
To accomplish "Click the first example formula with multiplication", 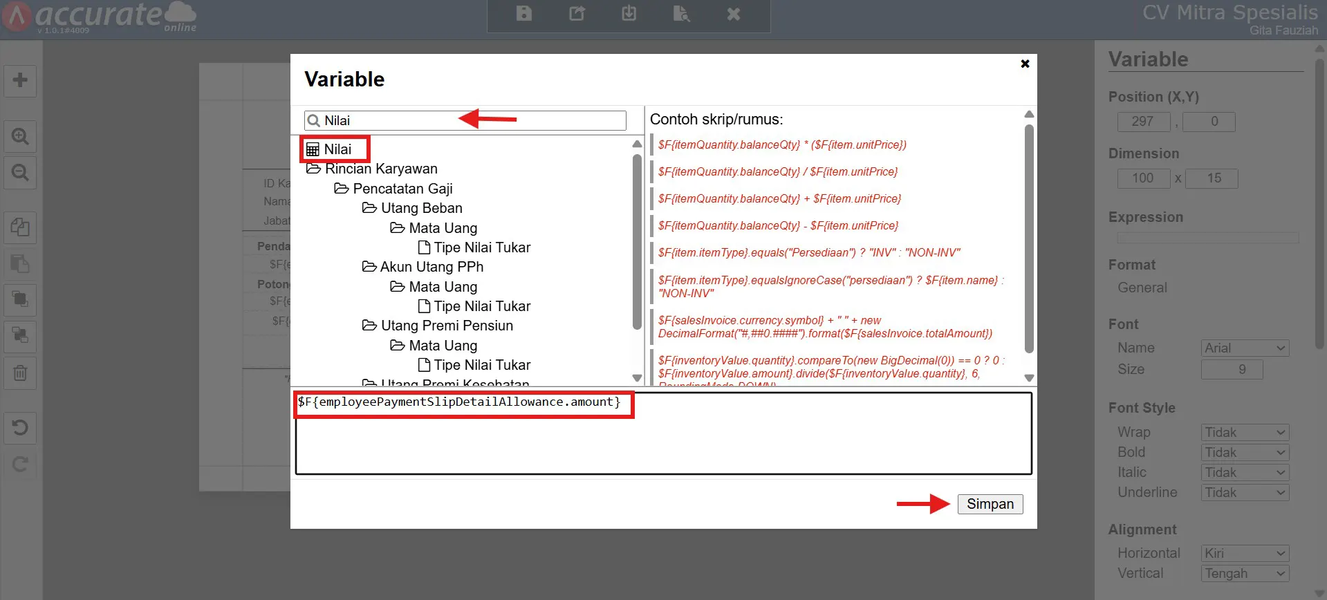I will [x=782, y=145].
